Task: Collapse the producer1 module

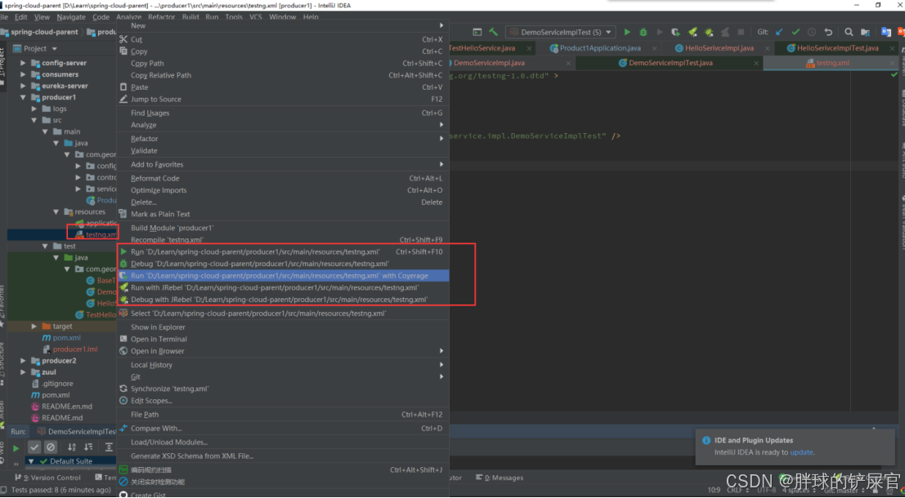Action: click(x=23, y=97)
